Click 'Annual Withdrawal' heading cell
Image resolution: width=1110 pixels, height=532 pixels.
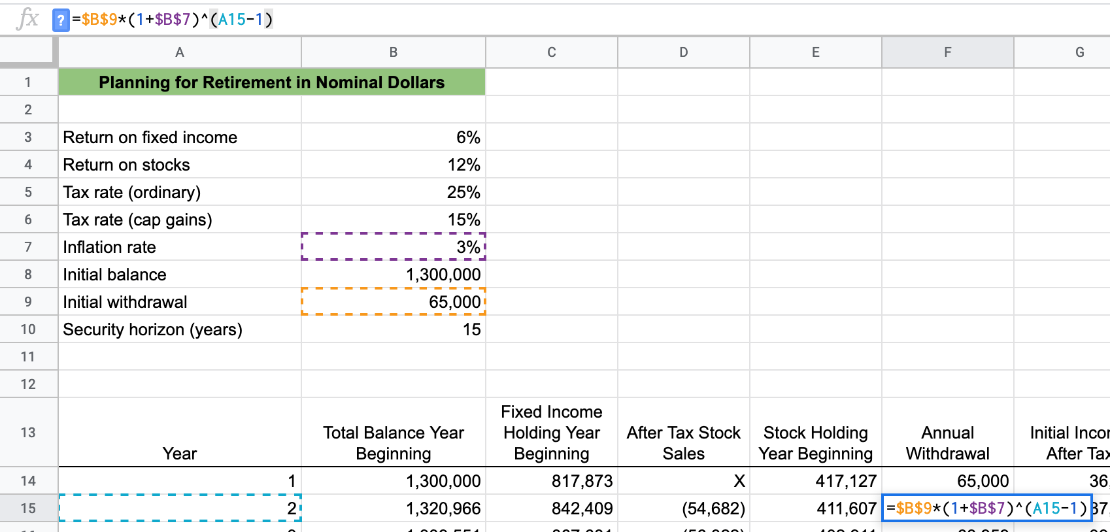(x=948, y=433)
